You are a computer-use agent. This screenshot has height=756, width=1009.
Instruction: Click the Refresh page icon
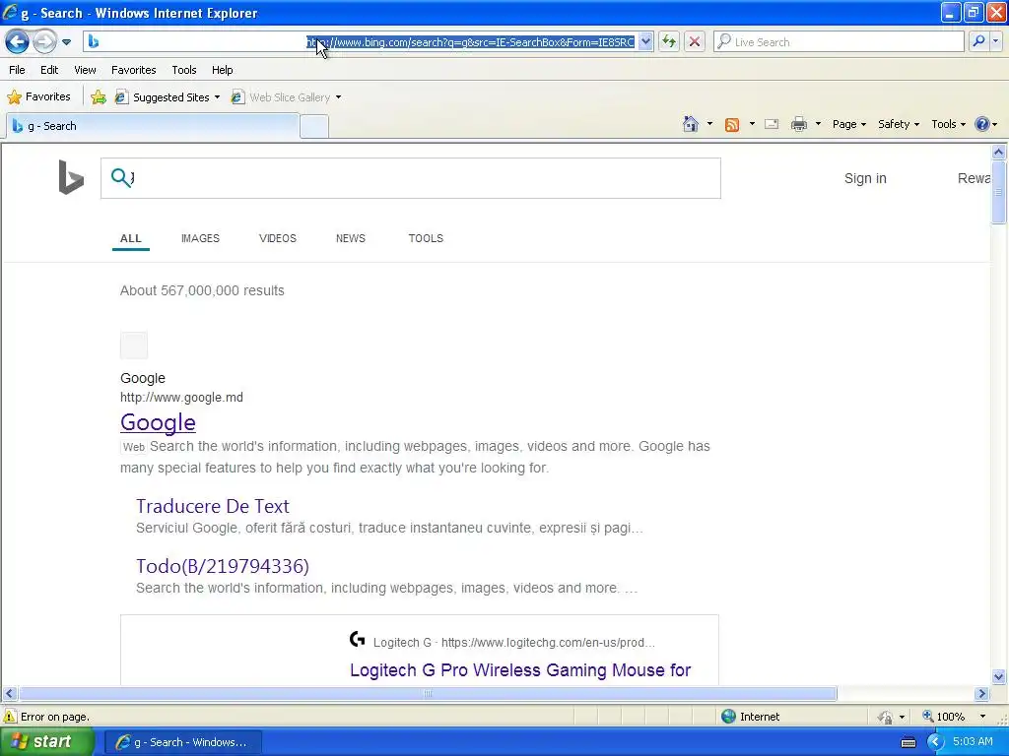669,41
